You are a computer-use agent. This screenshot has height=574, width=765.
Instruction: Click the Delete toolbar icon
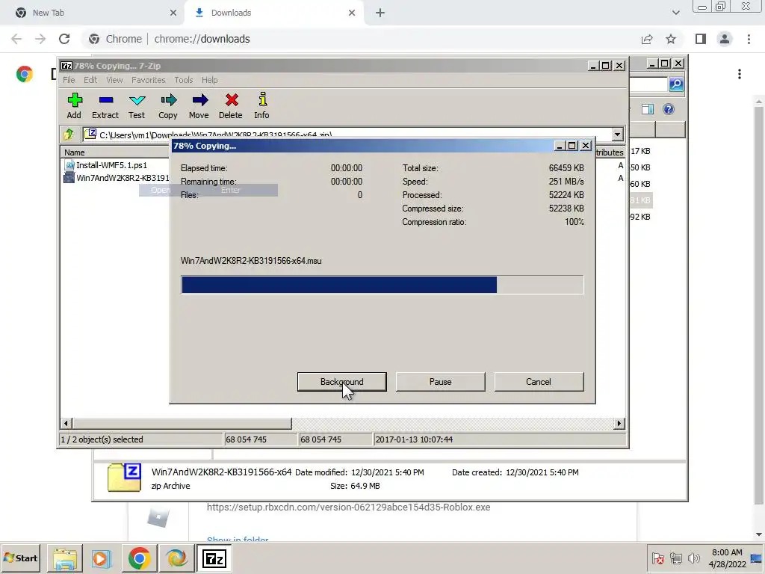(231, 105)
